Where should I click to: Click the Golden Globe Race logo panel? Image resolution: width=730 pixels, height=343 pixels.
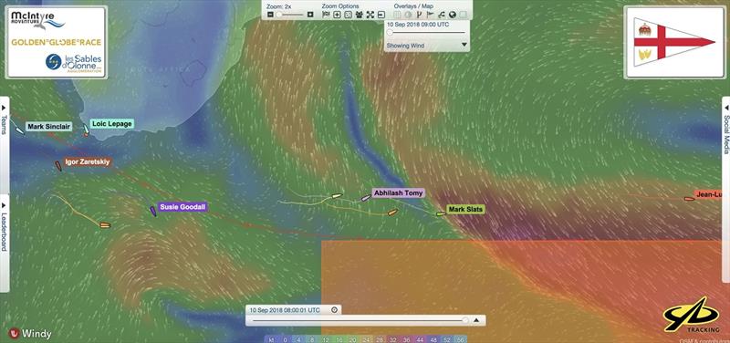click(57, 42)
